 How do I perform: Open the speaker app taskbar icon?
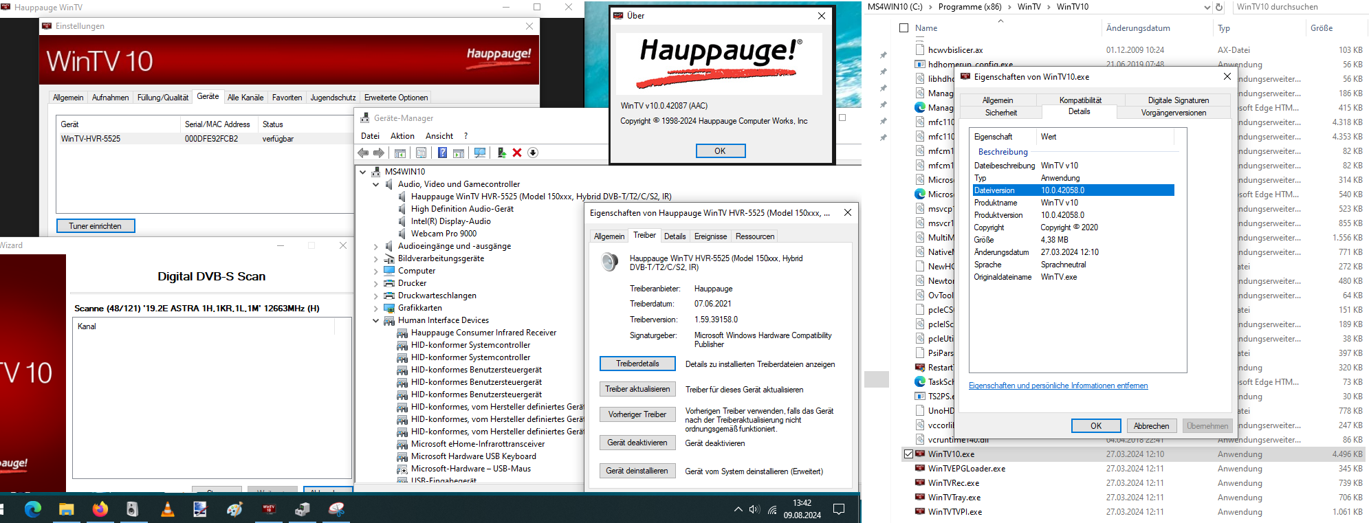point(133,509)
